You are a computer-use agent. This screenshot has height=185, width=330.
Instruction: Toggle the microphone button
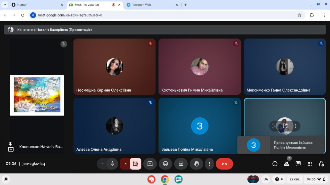tap(112, 164)
